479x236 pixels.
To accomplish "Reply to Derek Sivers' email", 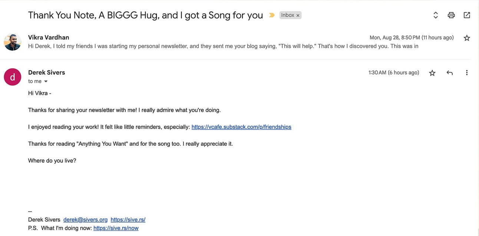I will pyautogui.click(x=450, y=73).
